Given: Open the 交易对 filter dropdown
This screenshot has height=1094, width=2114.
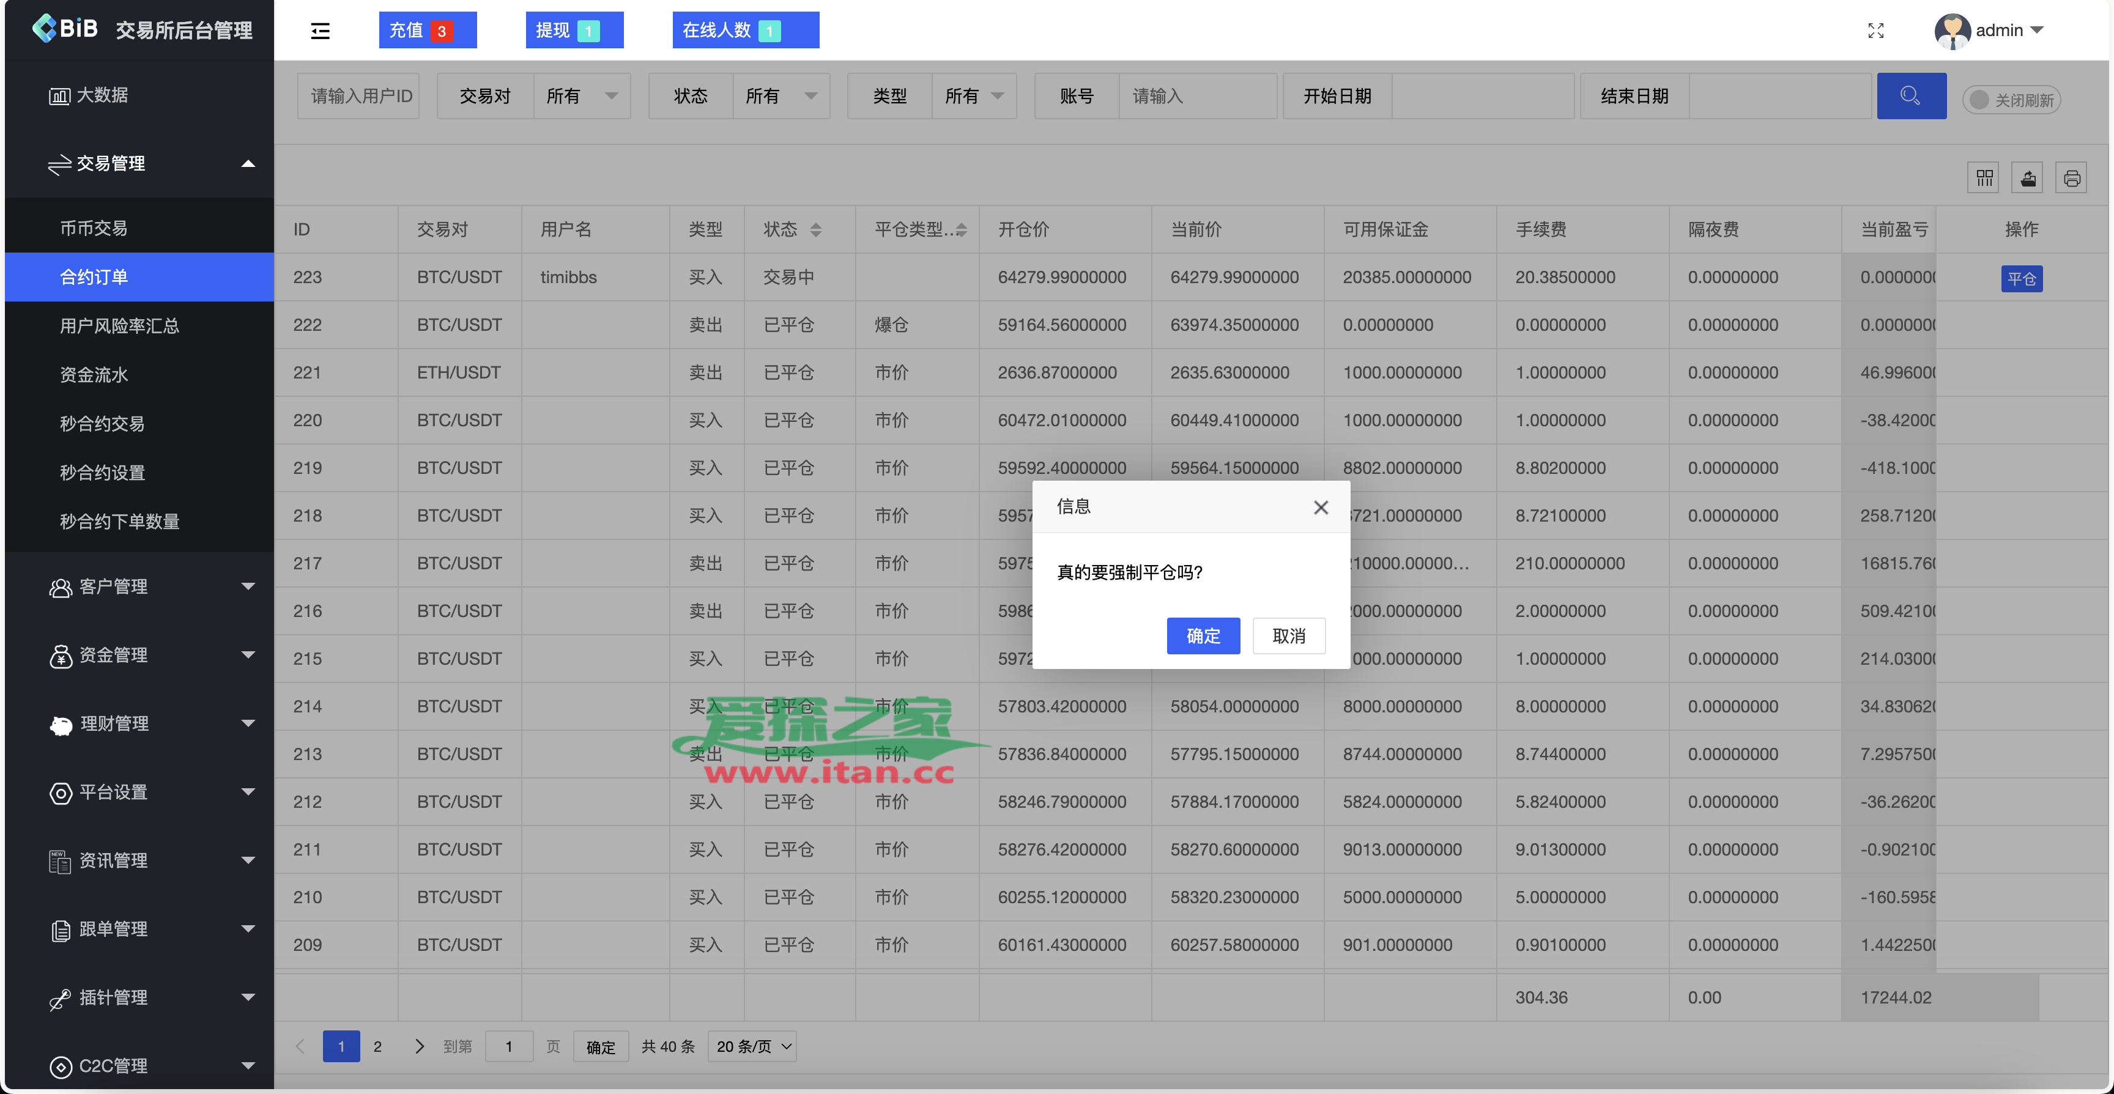Looking at the screenshot, I should [582, 95].
